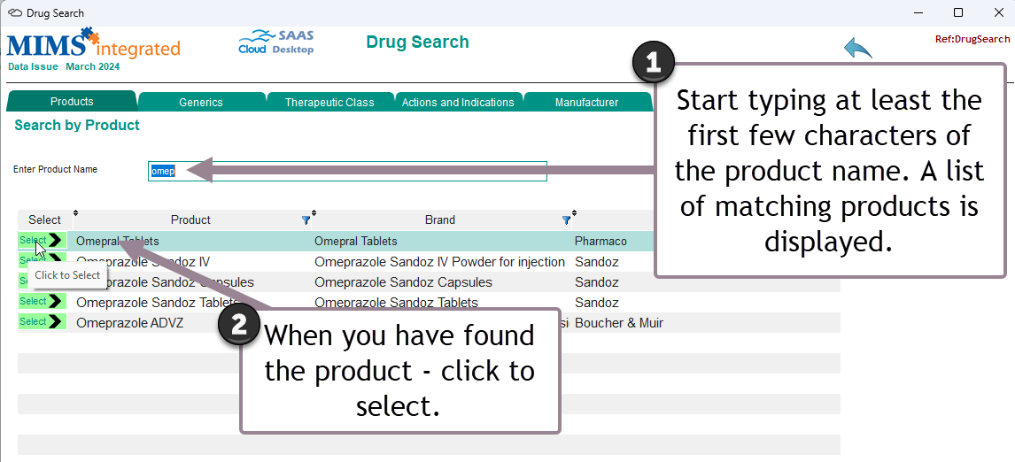Image resolution: width=1015 pixels, height=462 pixels.
Task: Sort by the Brand column arrows
Action: tap(314, 213)
